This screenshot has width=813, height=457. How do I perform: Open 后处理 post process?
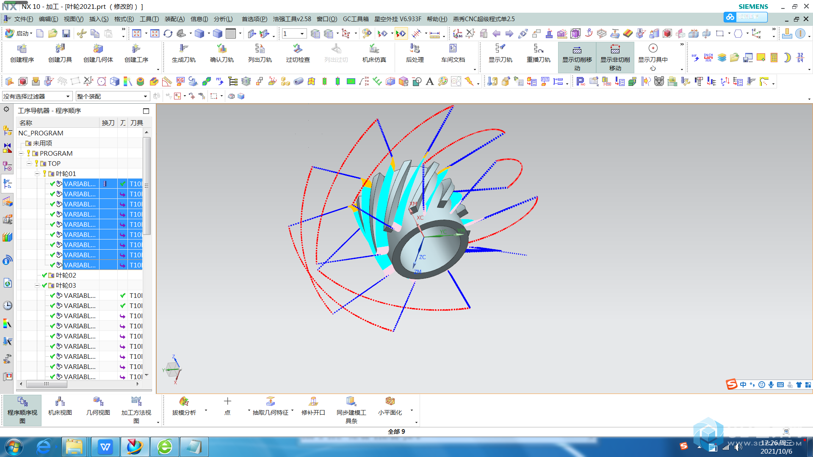(415, 53)
